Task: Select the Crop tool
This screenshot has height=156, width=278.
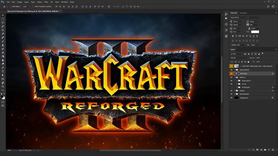Action: (3, 30)
